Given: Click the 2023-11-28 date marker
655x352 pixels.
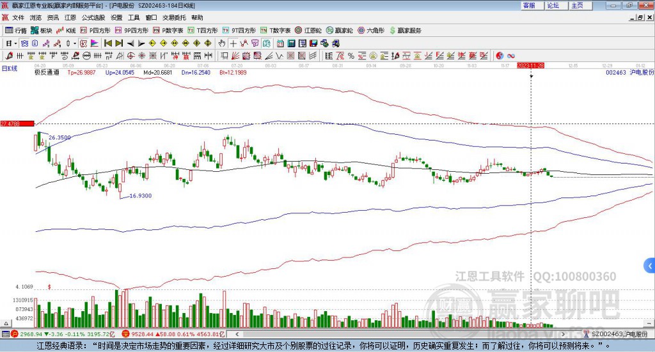Looking at the screenshot, I should coord(530,66).
